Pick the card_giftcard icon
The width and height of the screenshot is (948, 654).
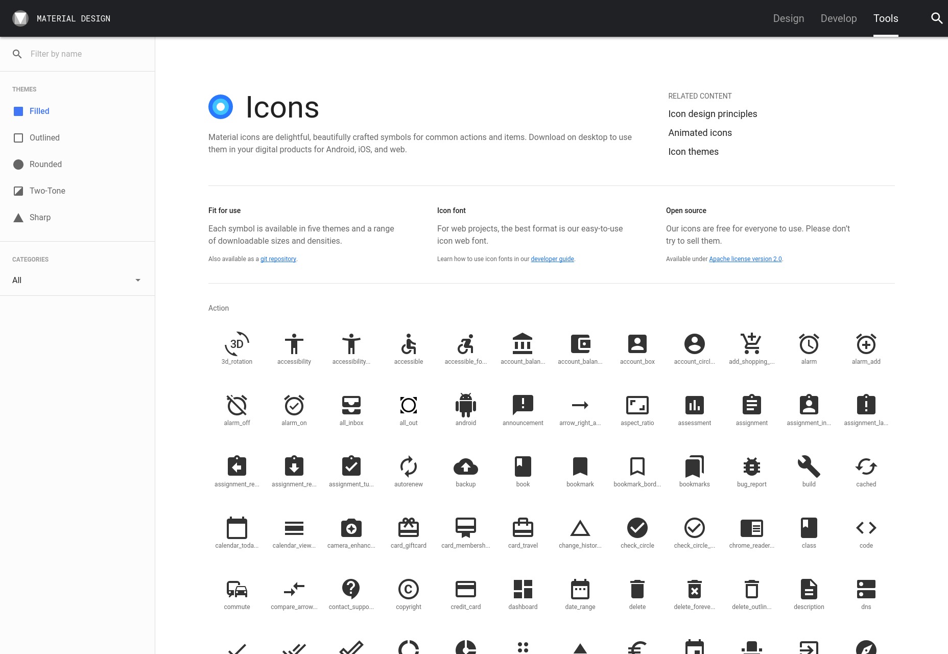click(x=409, y=528)
